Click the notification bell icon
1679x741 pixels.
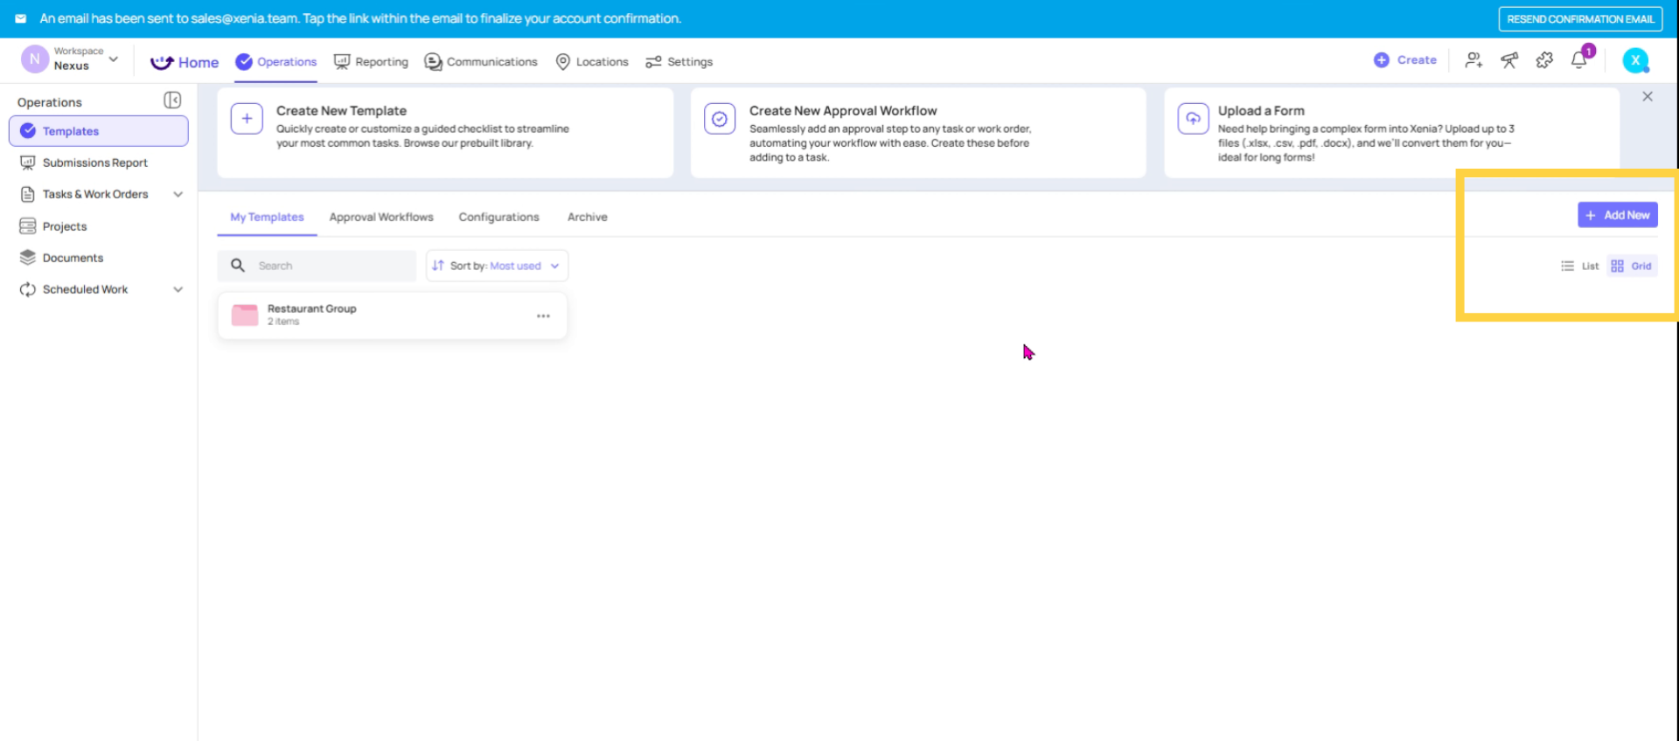click(x=1579, y=60)
